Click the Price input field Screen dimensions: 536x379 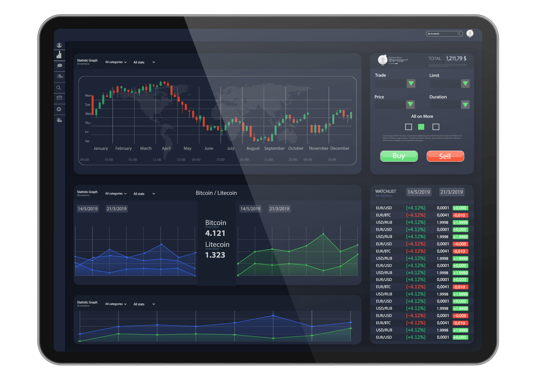391,104
